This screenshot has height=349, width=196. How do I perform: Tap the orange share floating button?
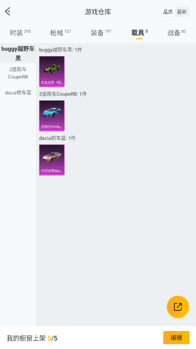(178, 307)
